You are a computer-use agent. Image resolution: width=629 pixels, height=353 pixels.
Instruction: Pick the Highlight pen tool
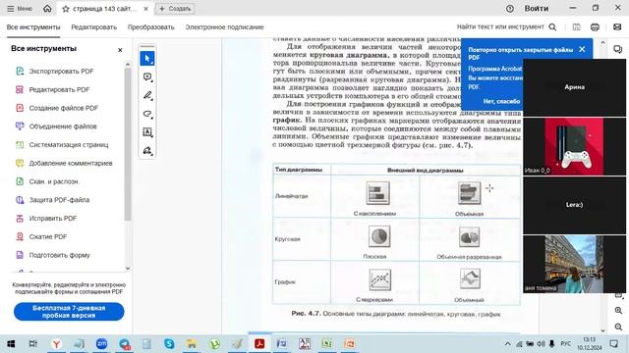[x=147, y=95]
